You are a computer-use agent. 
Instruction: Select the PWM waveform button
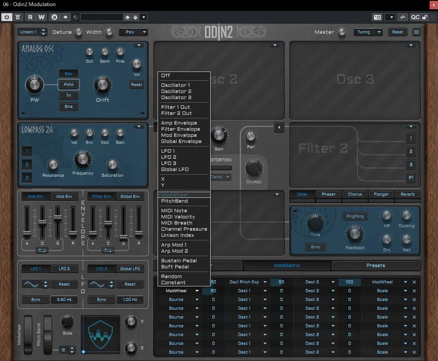pos(68,85)
